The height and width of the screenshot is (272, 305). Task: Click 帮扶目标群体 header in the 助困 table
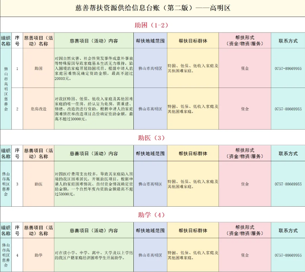point(193,41)
